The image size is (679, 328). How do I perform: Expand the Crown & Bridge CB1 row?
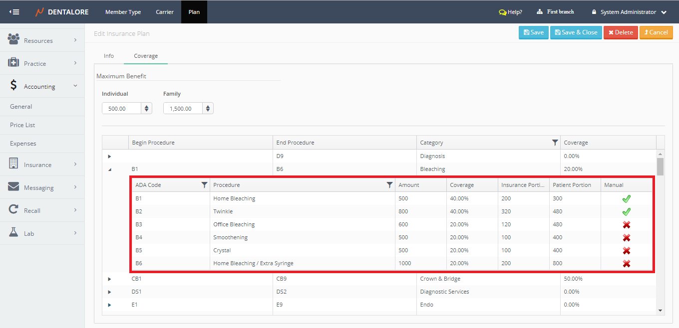(109, 279)
